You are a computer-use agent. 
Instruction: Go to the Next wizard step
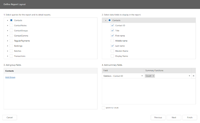click(x=174, y=117)
